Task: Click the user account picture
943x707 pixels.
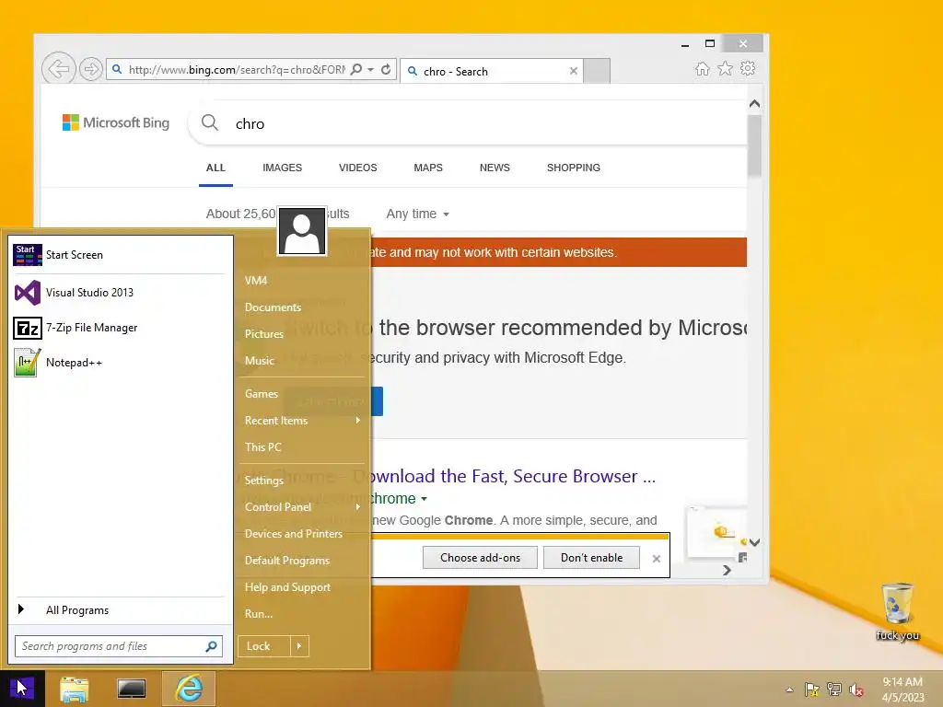Action: [x=302, y=231]
